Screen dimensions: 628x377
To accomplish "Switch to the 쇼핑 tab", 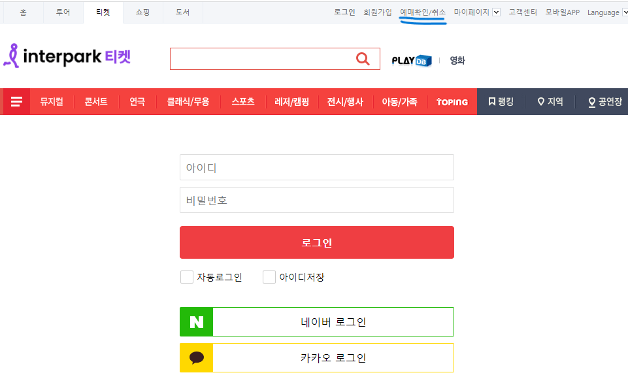I will pos(142,12).
